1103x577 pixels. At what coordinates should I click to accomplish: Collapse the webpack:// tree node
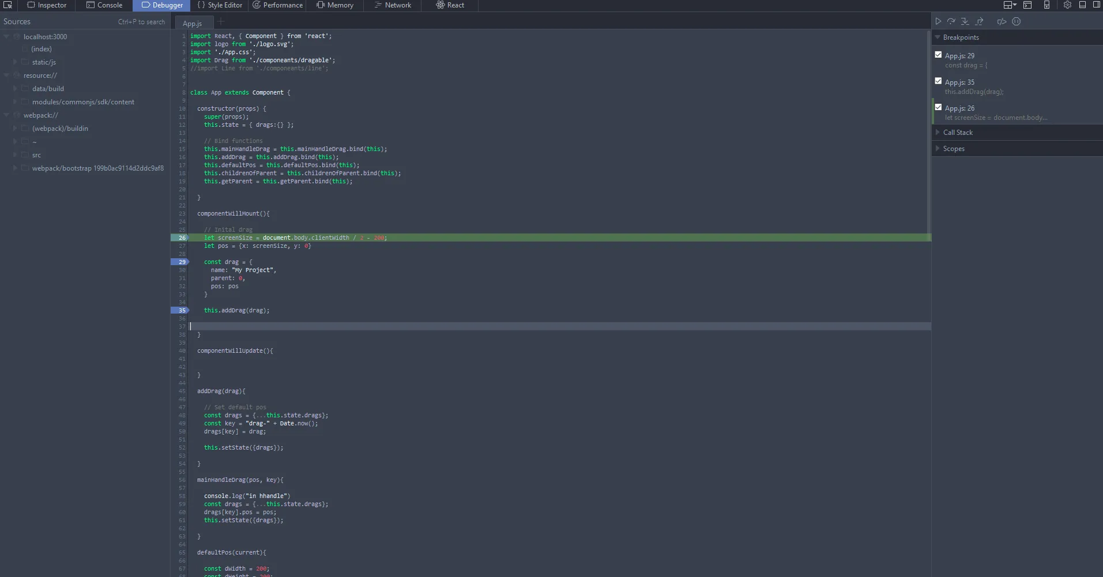7,115
